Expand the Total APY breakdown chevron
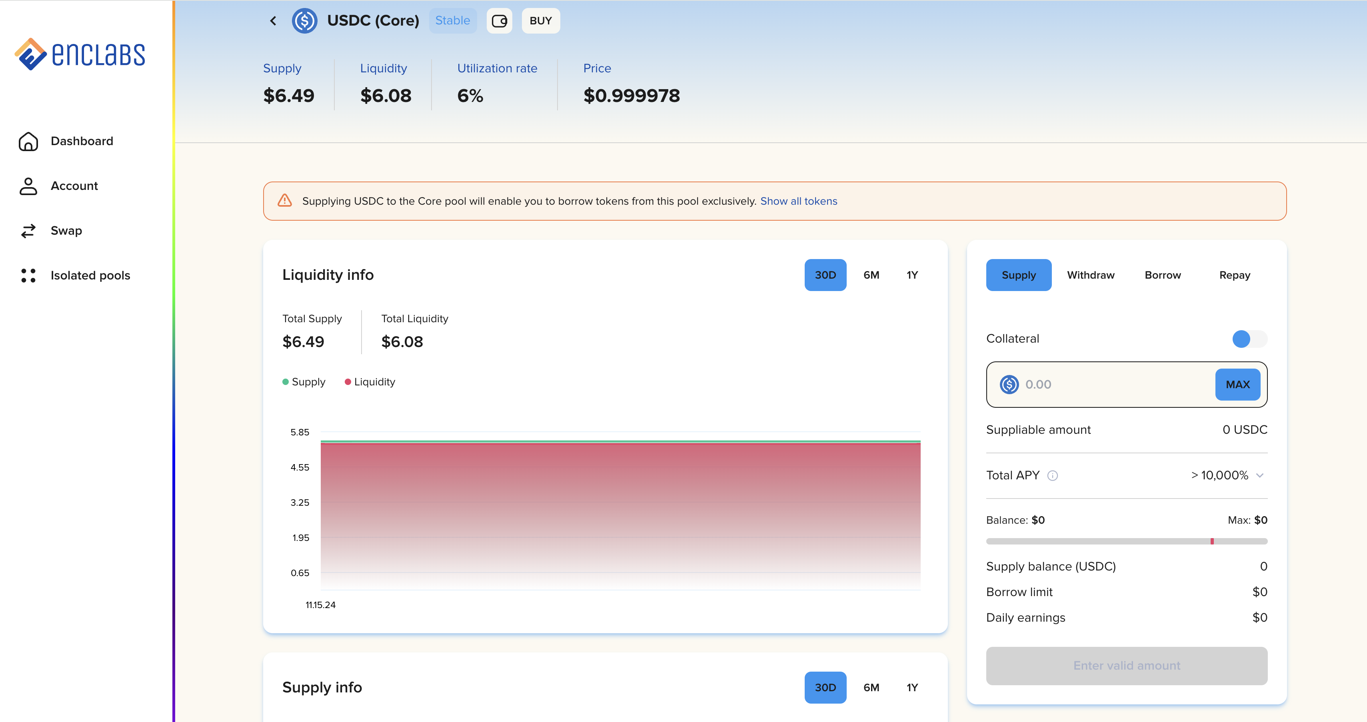 [x=1260, y=475]
